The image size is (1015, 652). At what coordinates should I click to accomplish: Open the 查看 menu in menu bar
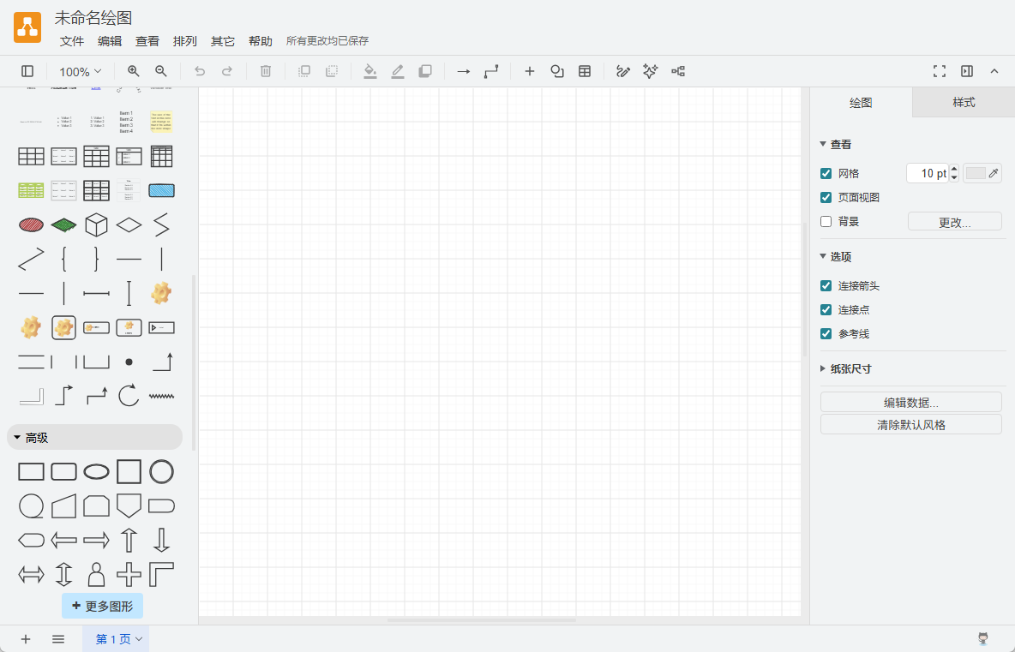pyautogui.click(x=147, y=41)
